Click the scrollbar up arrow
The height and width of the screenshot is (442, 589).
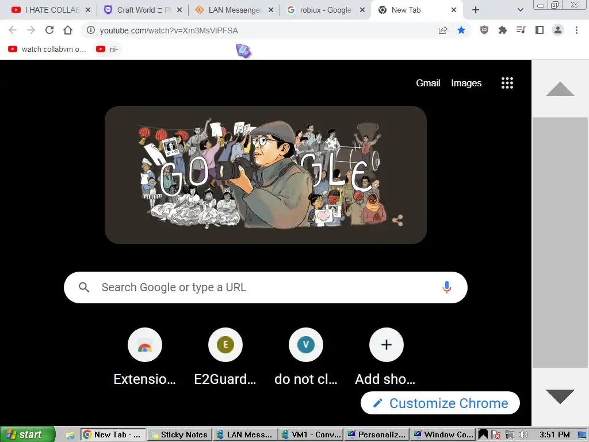click(x=560, y=89)
